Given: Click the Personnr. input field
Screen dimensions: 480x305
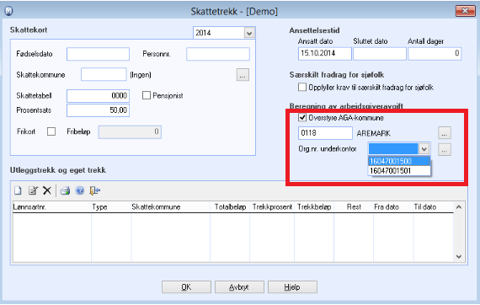Looking at the screenshot, I should click(218, 54).
